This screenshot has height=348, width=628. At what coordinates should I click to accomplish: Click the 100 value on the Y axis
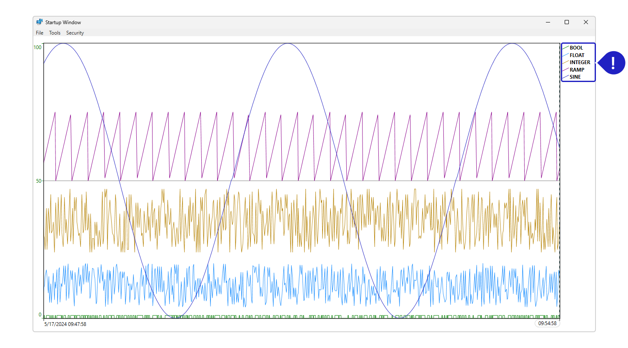(38, 47)
